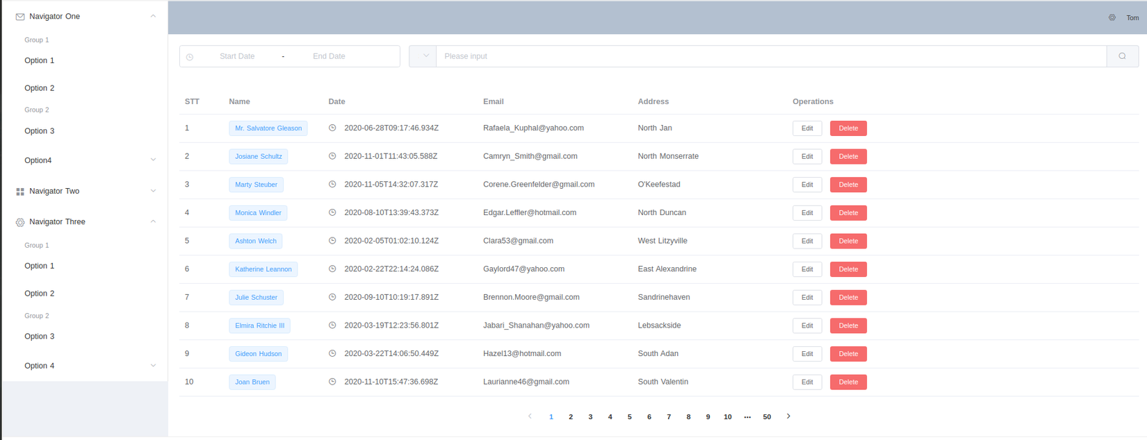Jump ahead with the pagination ellipsis
Image resolution: width=1147 pixels, height=440 pixels.
click(747, 417)
